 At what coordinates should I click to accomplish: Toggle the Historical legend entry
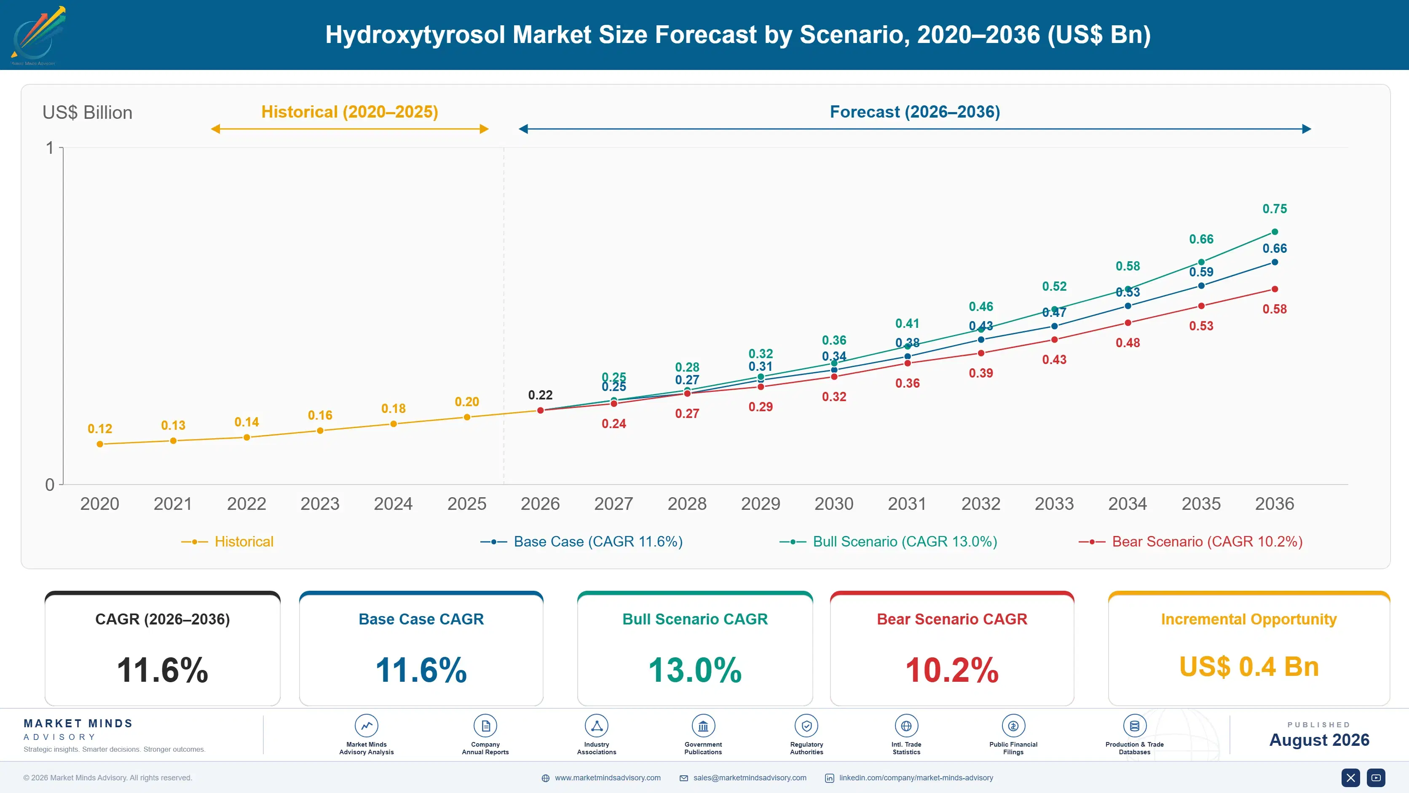point(227,541)
